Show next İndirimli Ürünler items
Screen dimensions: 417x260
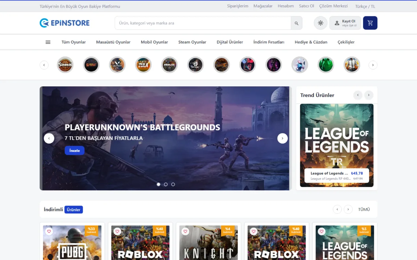coord(348,209)
